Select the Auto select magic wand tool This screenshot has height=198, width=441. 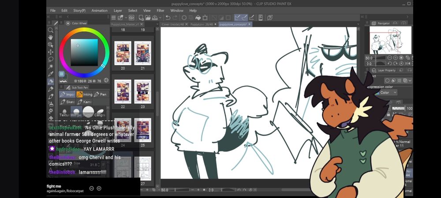pos(51,67)
